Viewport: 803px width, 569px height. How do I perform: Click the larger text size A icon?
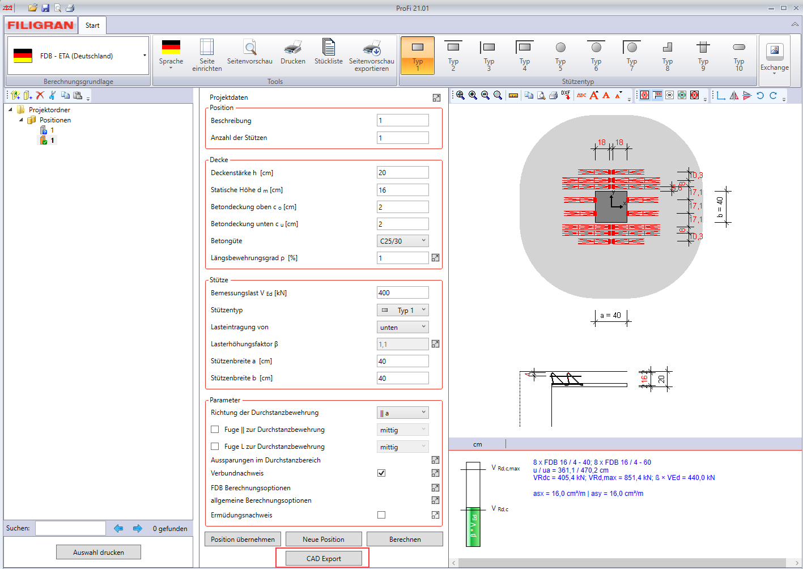pyautogui.click(x=594, y=95)
